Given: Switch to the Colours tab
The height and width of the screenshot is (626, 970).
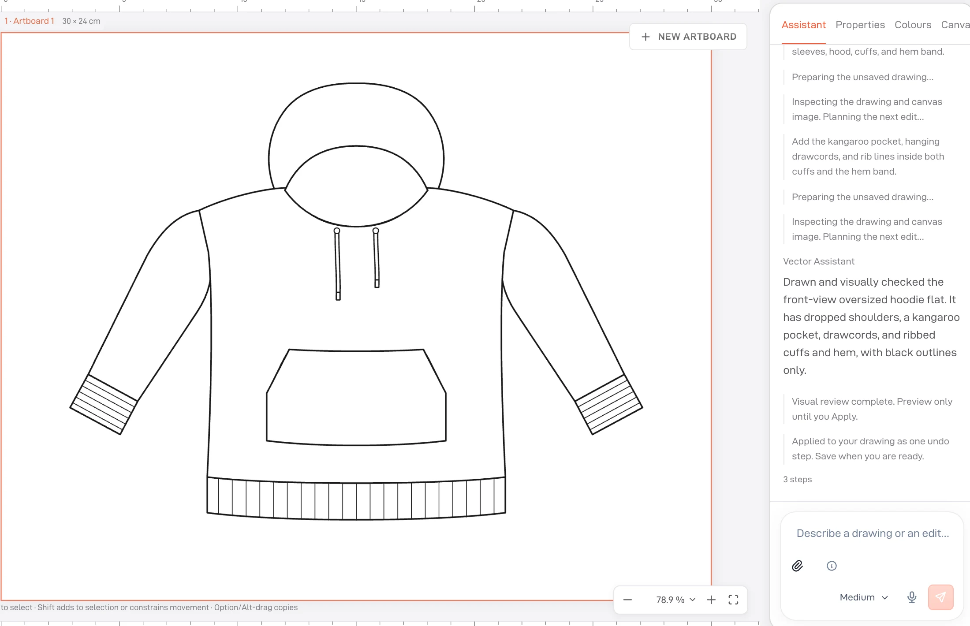Looking at the screenshot, I should click(913, 25).
